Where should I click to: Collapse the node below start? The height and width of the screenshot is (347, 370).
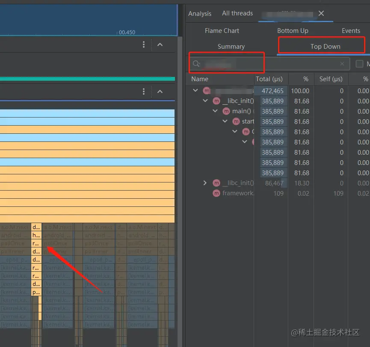(x=235, y=131)
